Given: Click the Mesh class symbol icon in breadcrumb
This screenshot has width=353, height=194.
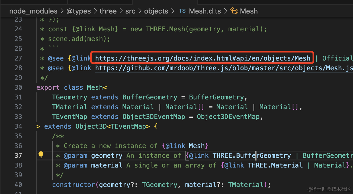Looking at the screenshot, I should pos(234,11).
